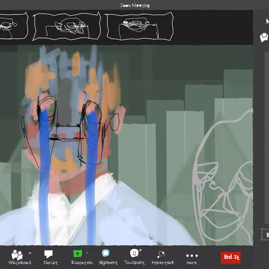This screenshot has height=269, width=269.
Task: Select the partly visible leftmost thumbnail
Action: (13, 25)
